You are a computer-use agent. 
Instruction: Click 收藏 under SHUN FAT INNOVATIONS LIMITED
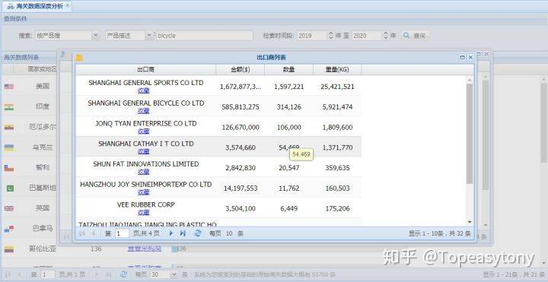[x=143, y=172]
